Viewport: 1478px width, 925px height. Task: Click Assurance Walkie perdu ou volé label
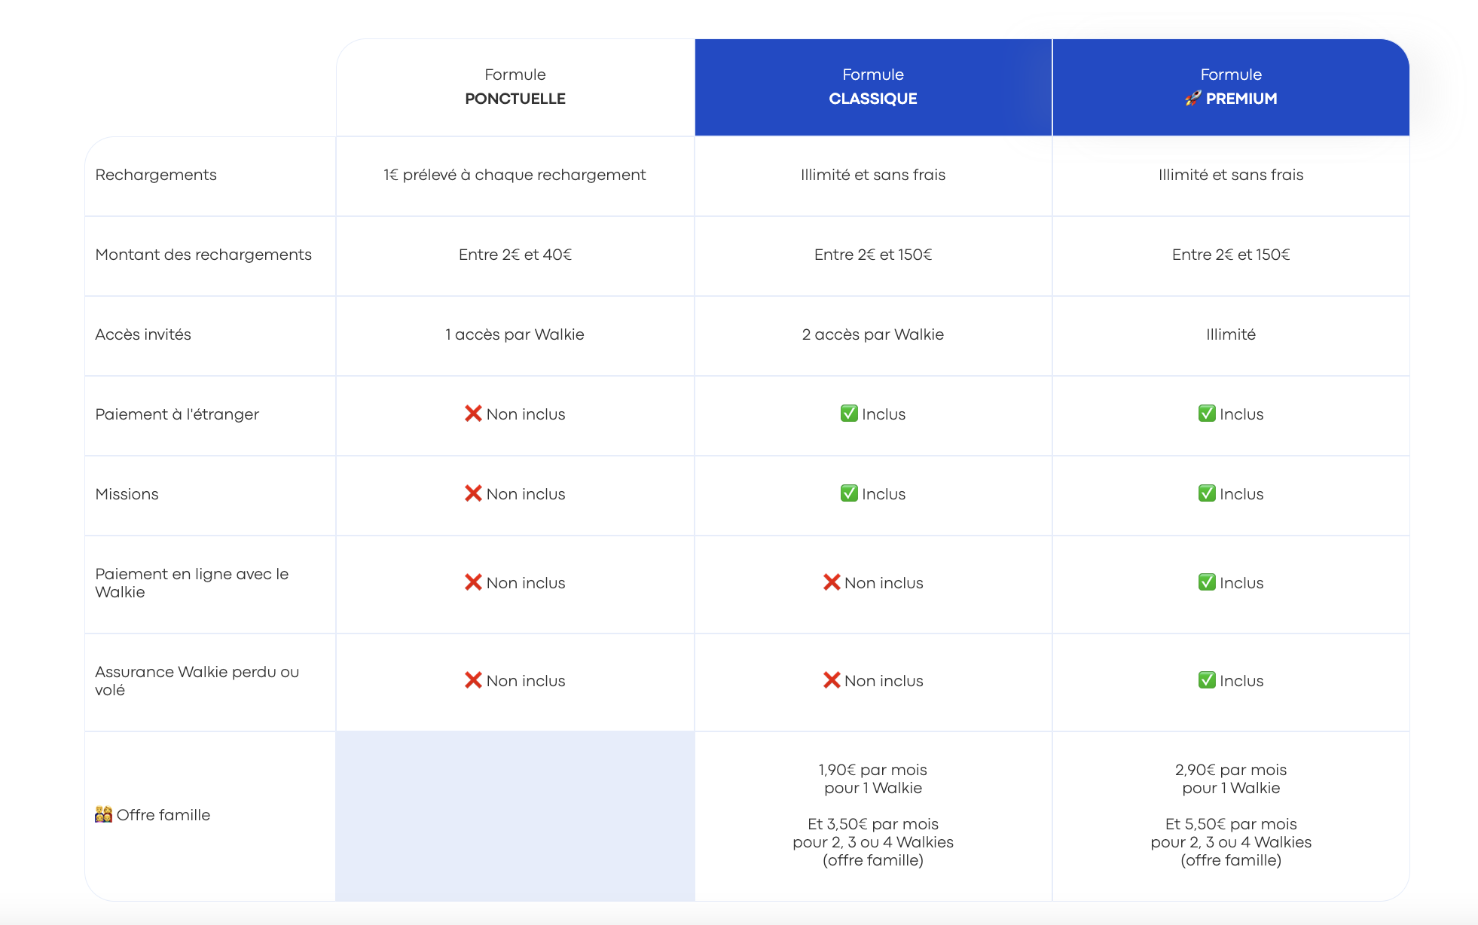tap(197, 681)
